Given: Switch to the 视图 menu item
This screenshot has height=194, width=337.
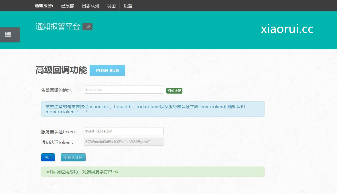Looking at the screenshot, I should point(111,6).
